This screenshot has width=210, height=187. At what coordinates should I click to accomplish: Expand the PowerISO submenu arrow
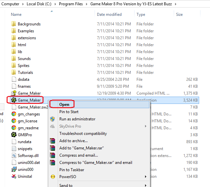[x=146, y=177]
